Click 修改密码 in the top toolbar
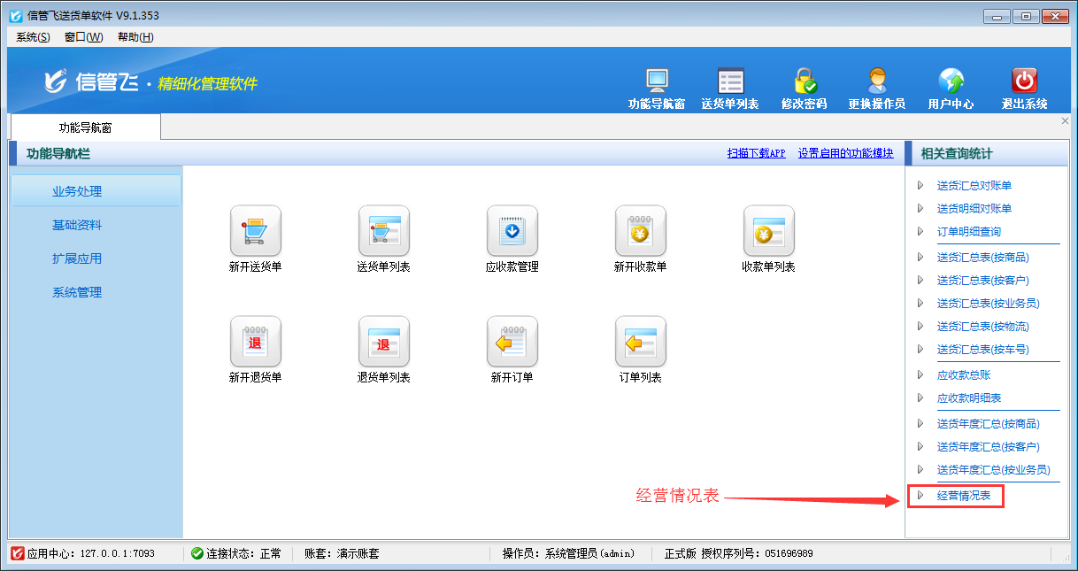 pos(804,89)
